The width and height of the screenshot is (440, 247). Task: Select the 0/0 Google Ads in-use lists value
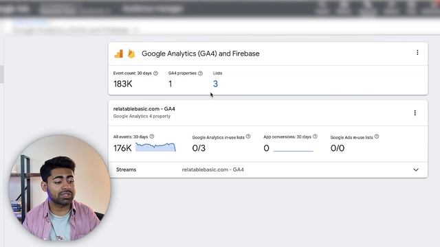click(338, 148)
